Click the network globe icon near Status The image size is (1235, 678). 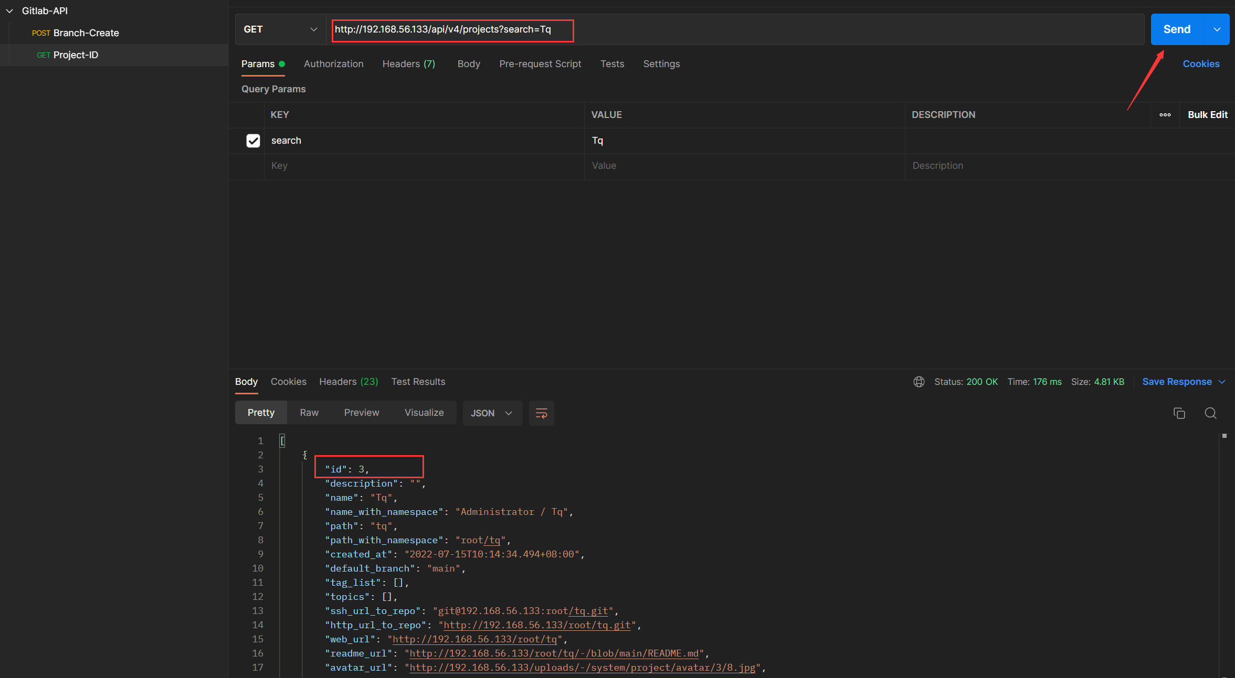point(919,382)
